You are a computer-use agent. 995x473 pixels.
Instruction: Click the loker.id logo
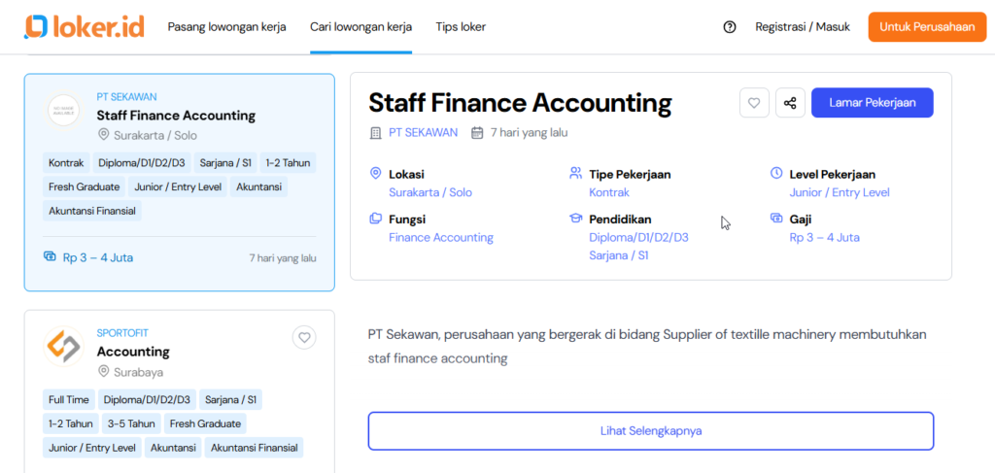click(x=85, y=27)
